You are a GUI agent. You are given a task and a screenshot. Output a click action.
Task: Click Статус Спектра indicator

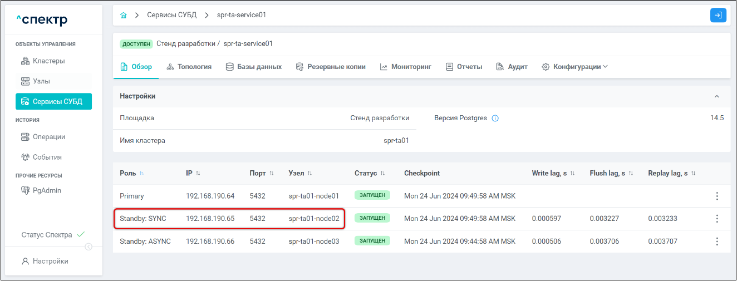[x=53, y=235]
